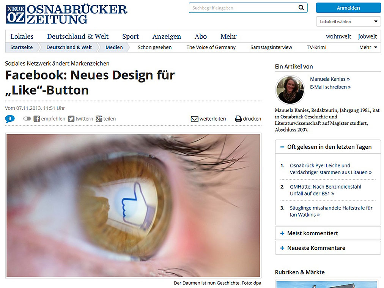This screenshot has width=384, height=288.
Task: Go to wohnwelt section
Action: 338,36
